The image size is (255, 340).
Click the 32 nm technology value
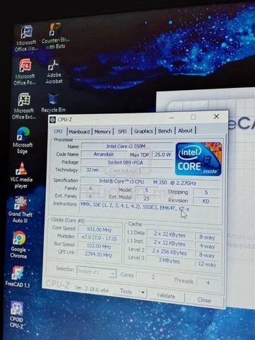pos(93,170)
